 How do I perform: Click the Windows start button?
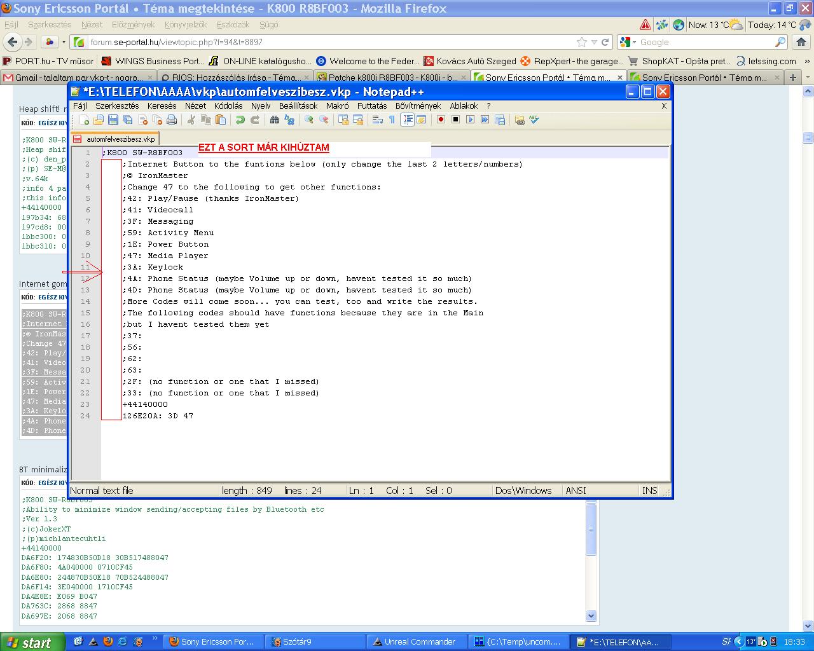(x=32, y=642)
